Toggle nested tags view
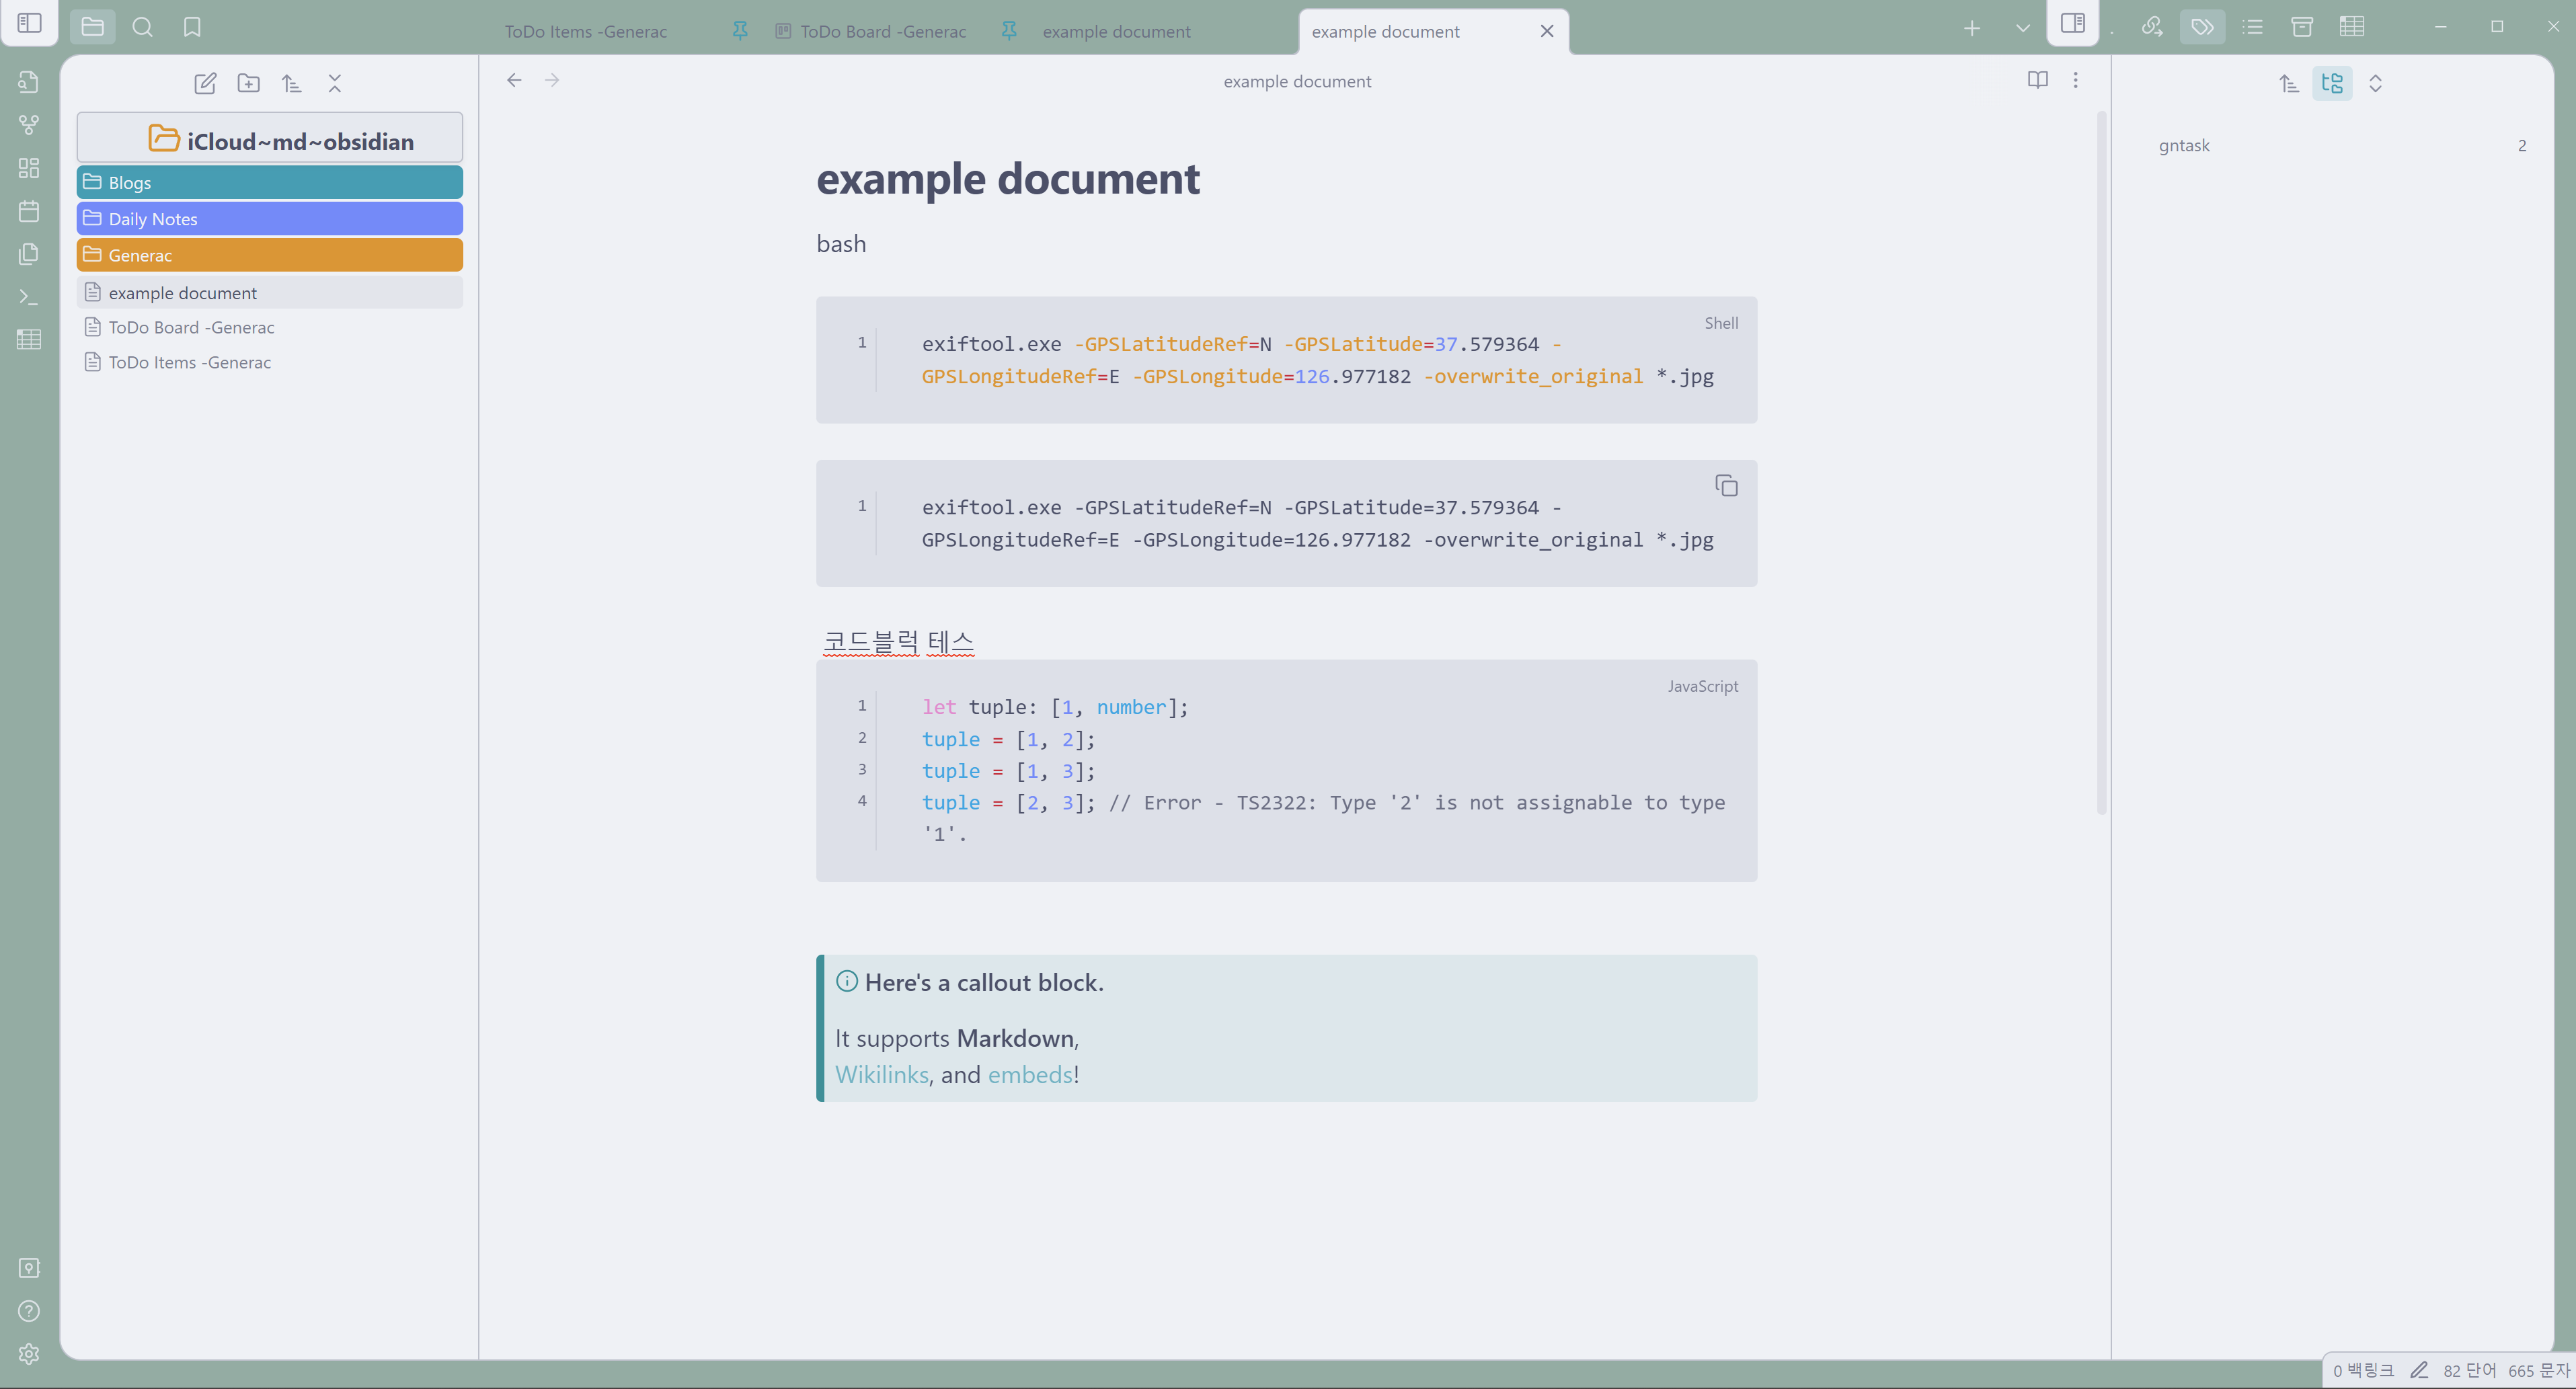Image resolution: width=2576 pixels, height=1389 pixels. [2332, 83]
